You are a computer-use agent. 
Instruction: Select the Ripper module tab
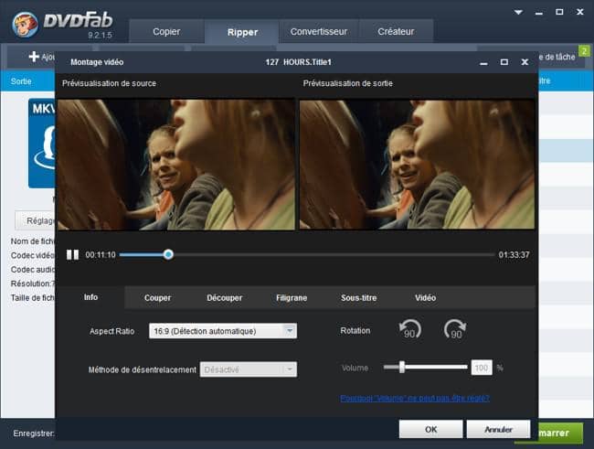(x=242, y=32)
